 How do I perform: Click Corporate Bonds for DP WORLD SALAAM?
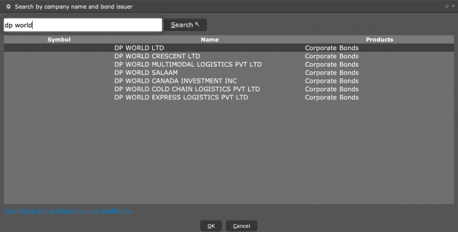tap(332, 73)
